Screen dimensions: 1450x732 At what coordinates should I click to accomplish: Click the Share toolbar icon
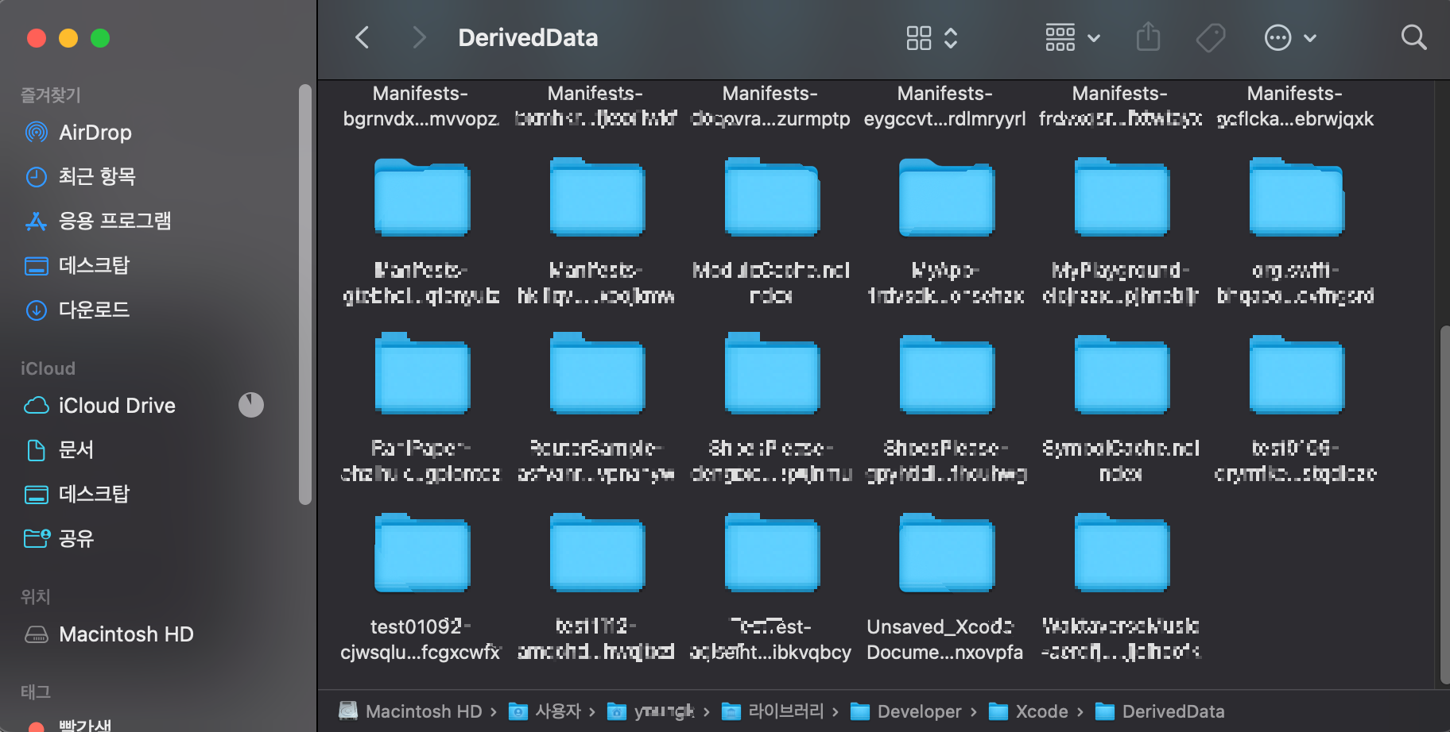1148,37
